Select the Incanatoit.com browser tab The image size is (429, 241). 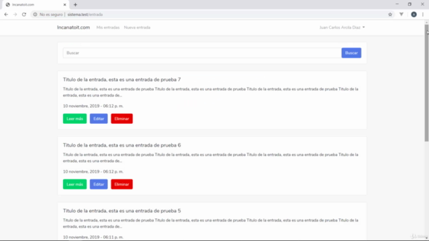coord(35,5)
